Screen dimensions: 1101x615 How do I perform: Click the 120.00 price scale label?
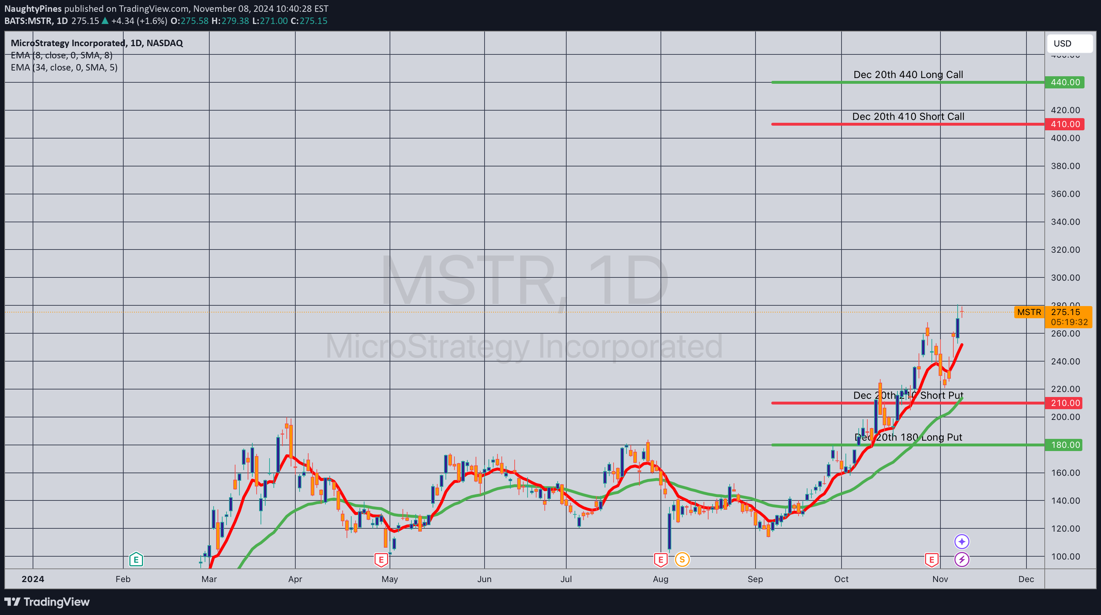click(1065, 528)
